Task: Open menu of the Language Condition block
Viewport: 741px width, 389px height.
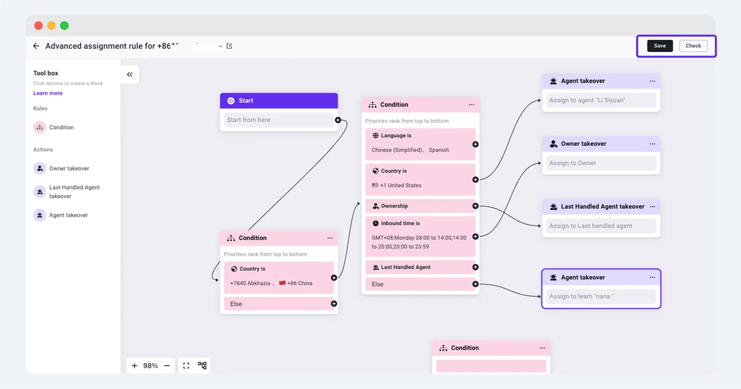Action: [471, 105]
